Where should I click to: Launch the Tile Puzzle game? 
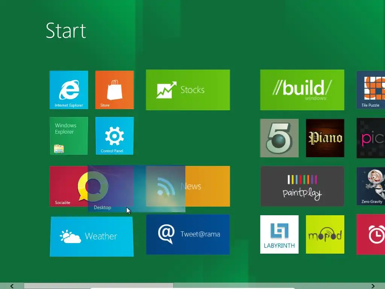[x=371, y=90]
